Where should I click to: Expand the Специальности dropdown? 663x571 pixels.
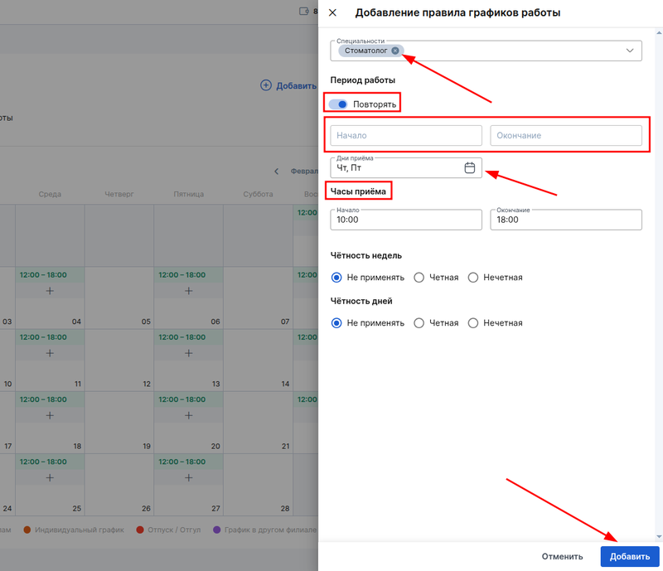(630, 51)
